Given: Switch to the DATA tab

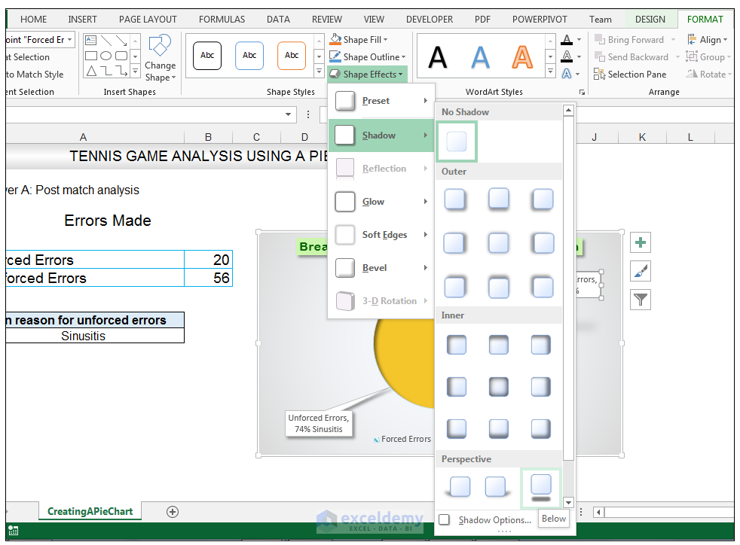Looking at the screenshot, I should click(x=278, y=20).
